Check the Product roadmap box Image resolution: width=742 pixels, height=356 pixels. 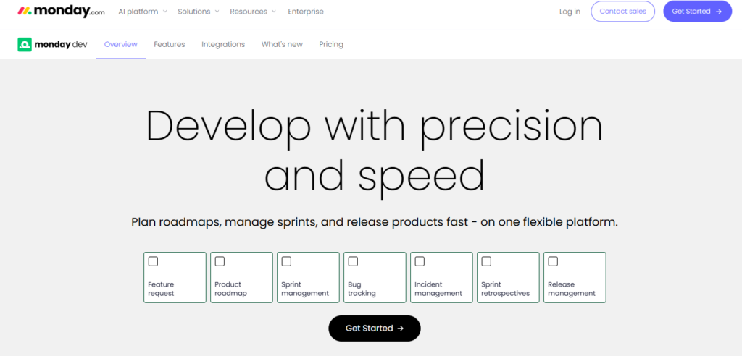point(220,261)
